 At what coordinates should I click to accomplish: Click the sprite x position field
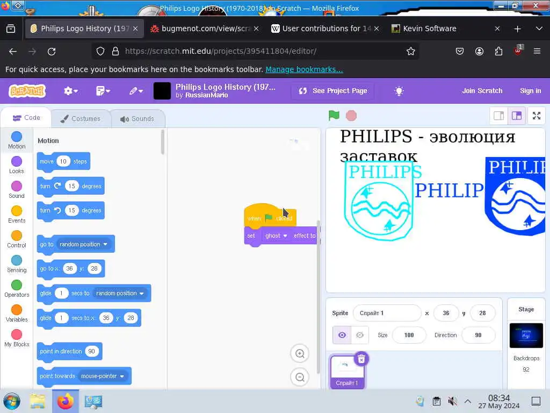(x=446, y=313)
